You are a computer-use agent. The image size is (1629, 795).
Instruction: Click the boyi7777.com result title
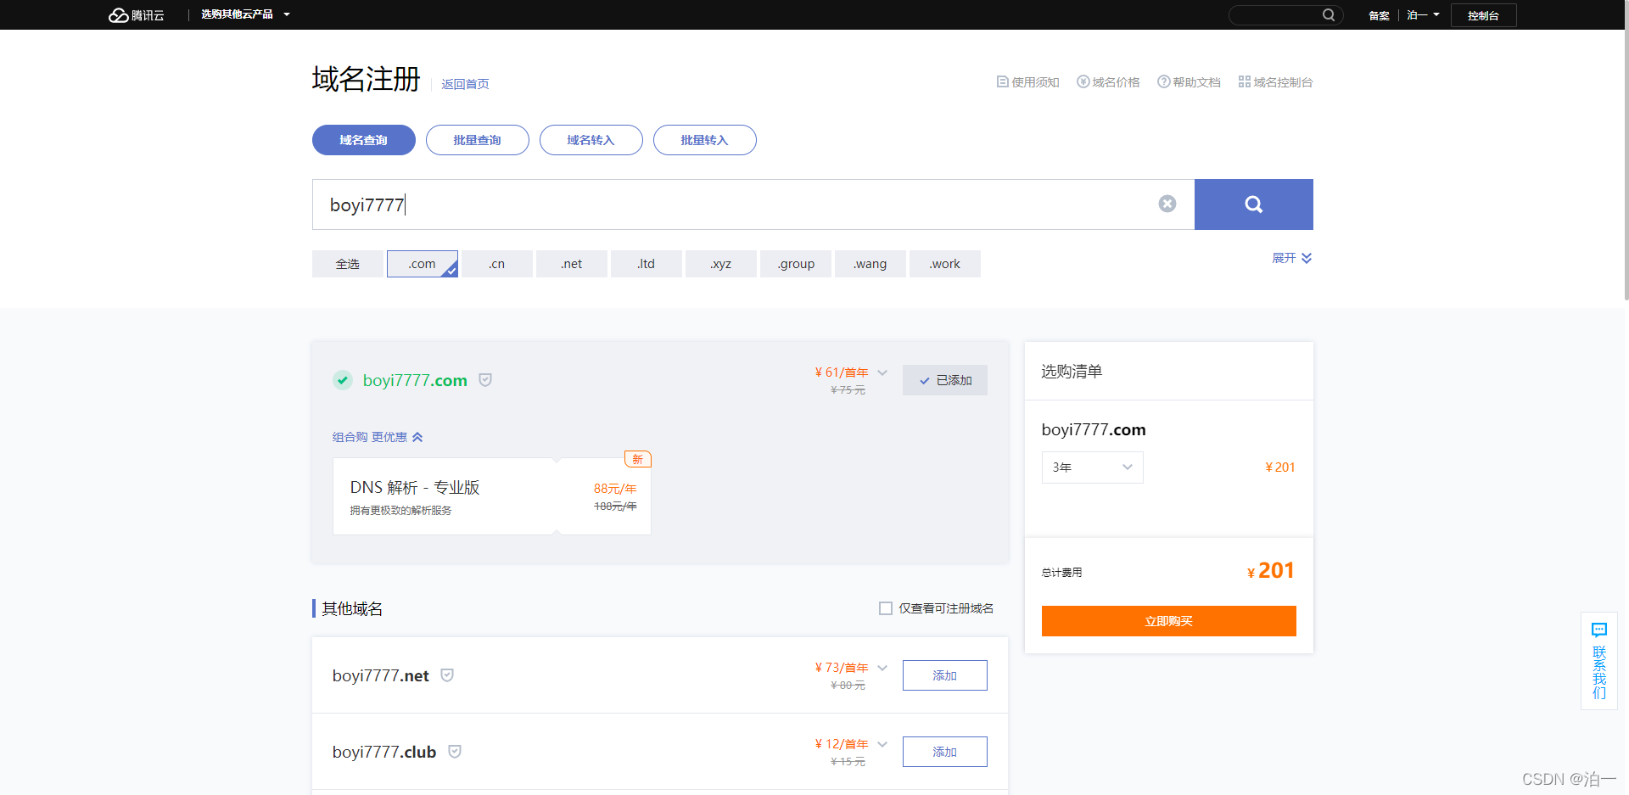coord(415,380)
